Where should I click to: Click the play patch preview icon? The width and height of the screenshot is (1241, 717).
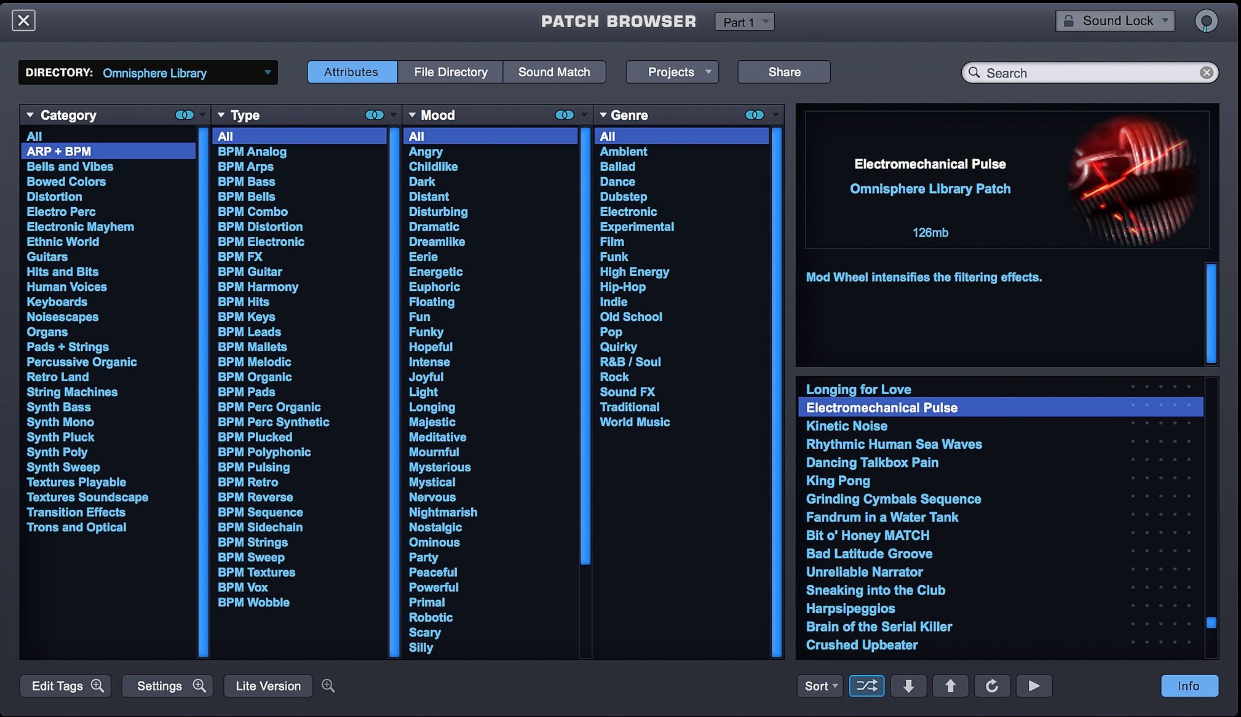1033,686
